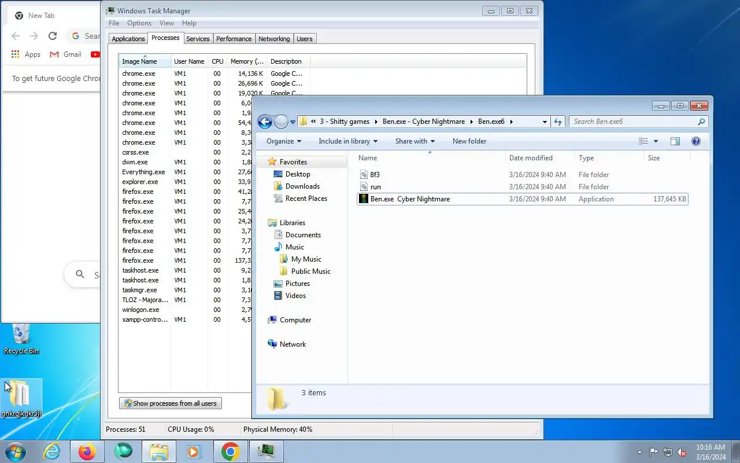Select Public Music in Libraries
740x463 pixels.
[305, 271]
